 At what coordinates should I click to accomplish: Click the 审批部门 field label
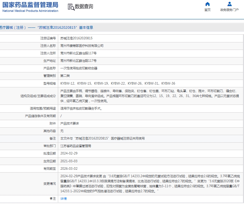pos(49,146)
